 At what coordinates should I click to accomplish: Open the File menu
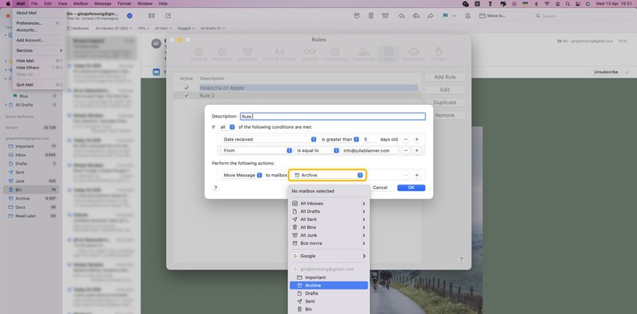tap(34, 4)
